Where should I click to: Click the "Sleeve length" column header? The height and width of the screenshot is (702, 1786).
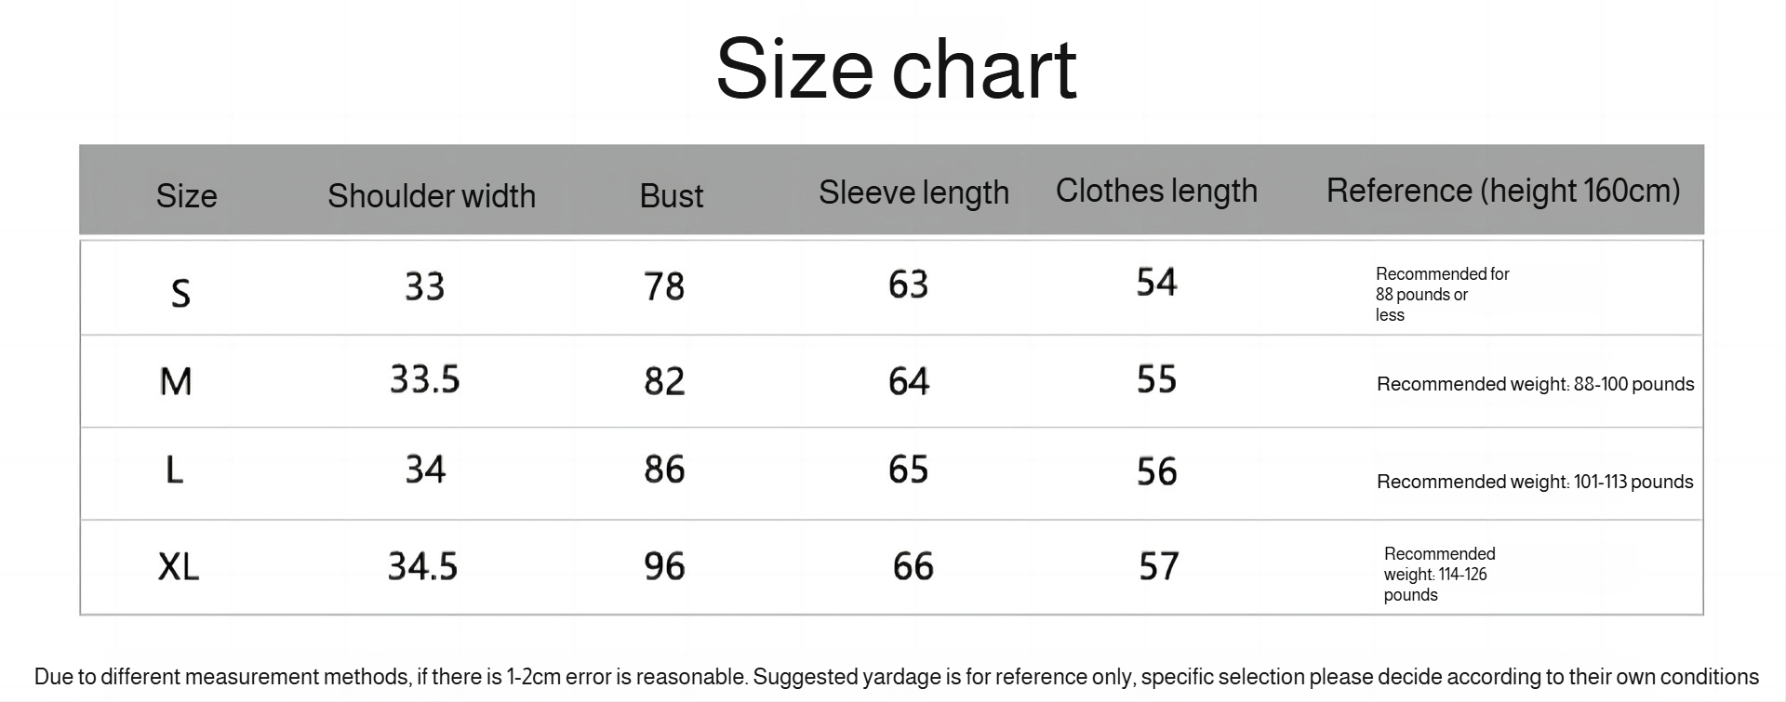[x=913, y=192]
